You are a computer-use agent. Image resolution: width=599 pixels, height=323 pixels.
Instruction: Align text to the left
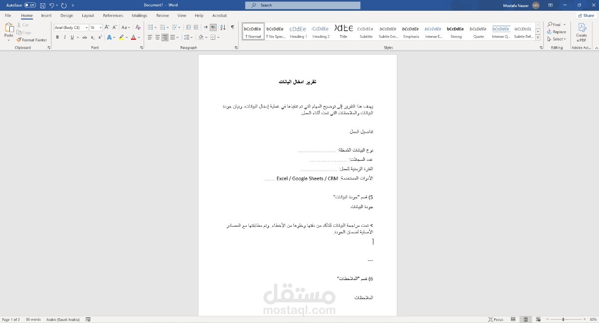150,37
